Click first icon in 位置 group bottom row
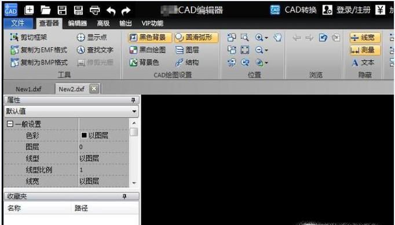The height and width of the screenshot is (225, 395). click(232, 62)
